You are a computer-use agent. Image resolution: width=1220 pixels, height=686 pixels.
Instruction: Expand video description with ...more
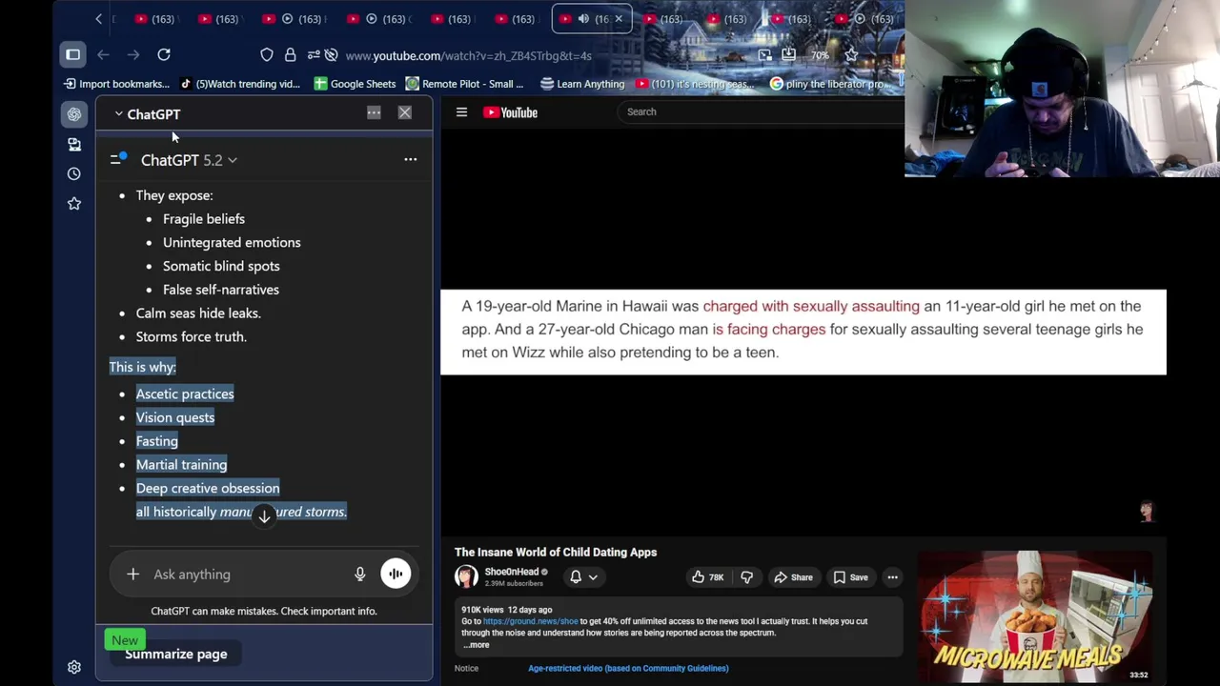[477, 645]
